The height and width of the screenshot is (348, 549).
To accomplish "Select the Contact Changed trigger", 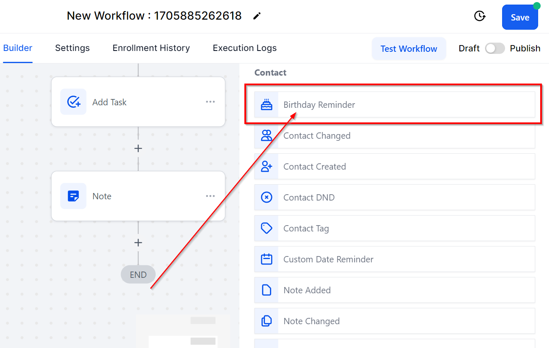I will (395, 135).
